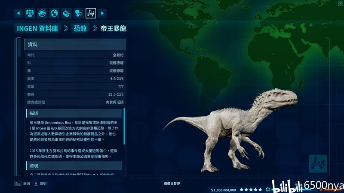Click the 體長 row label
The width and height of the screenshot is (344, 193).
pos(31,94)
